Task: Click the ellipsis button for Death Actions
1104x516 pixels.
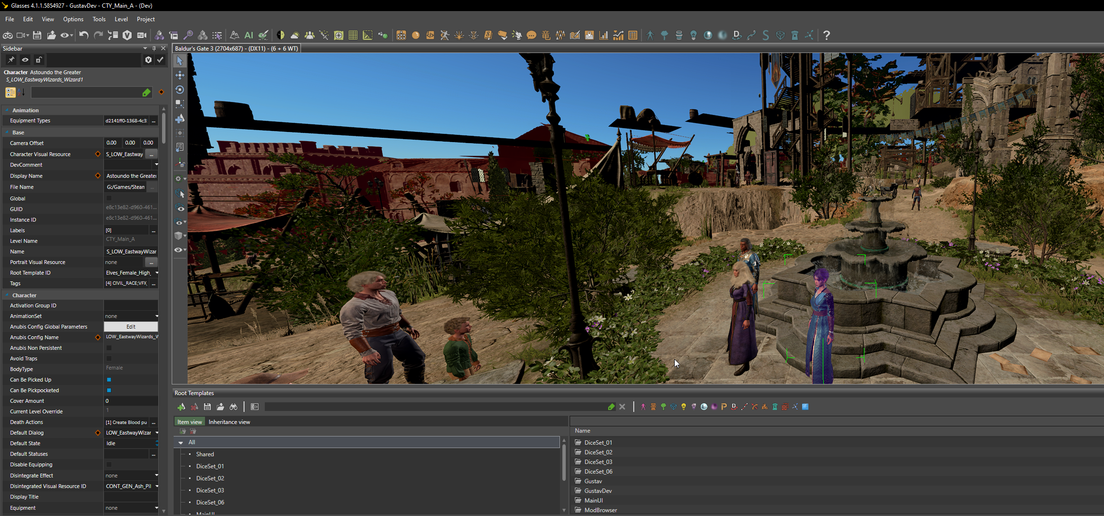Action: 153,422
